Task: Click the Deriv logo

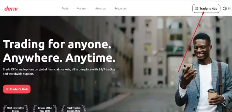Action: (x=11, y=9)
